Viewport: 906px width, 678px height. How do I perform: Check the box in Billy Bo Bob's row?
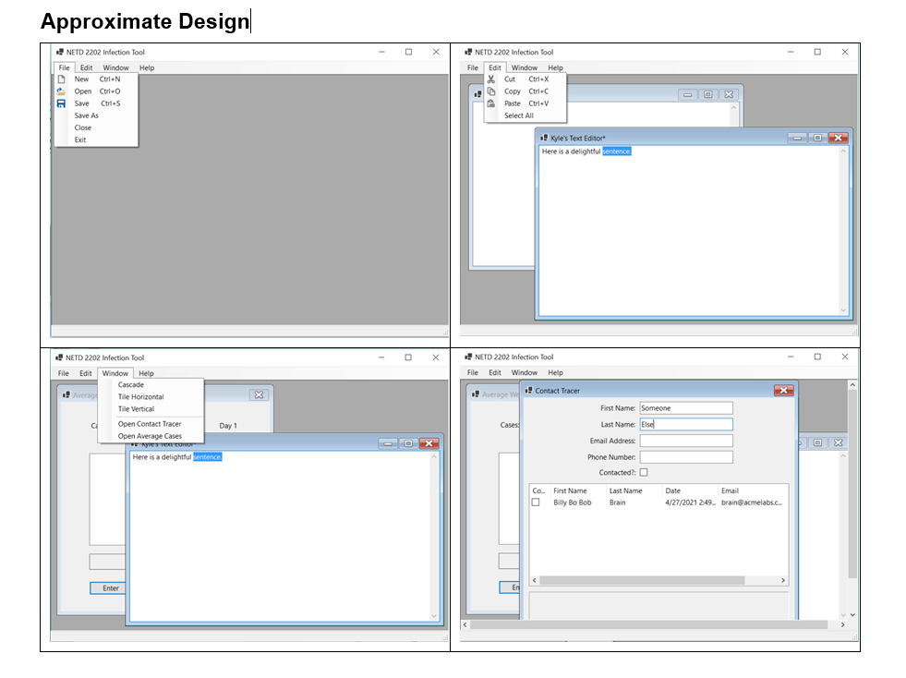[x=536, y=502]
